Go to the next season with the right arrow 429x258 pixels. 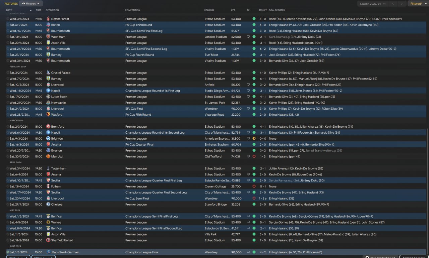(402, 4)
